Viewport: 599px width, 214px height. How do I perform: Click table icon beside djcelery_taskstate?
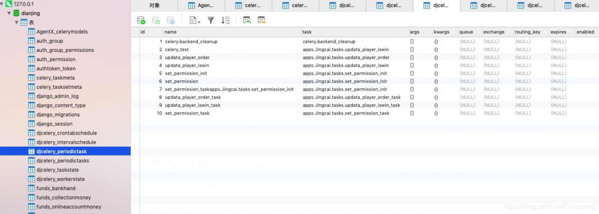click(31, 170)
